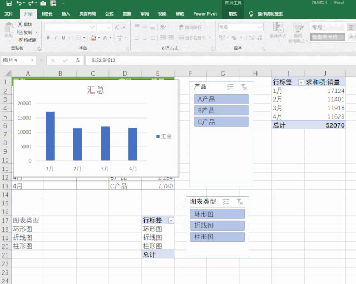Select A产品 in the 产品 slicer
356x284 pixels.
221,99
